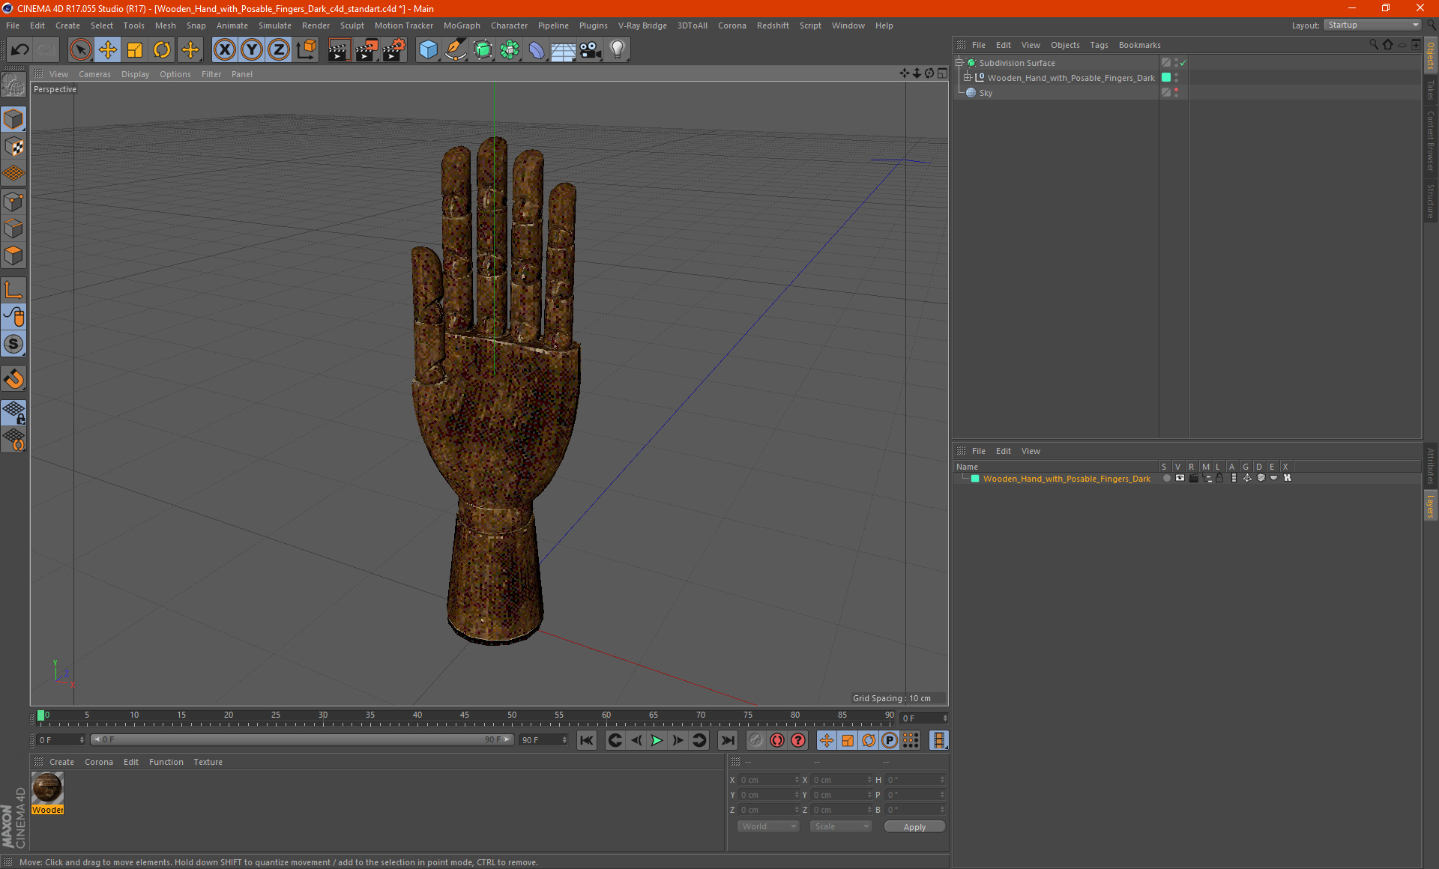
Task: Select the Rotate tool
Action: [x=162, y=50]
